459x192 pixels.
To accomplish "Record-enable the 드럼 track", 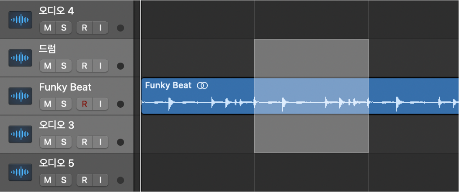I will 84,66.
